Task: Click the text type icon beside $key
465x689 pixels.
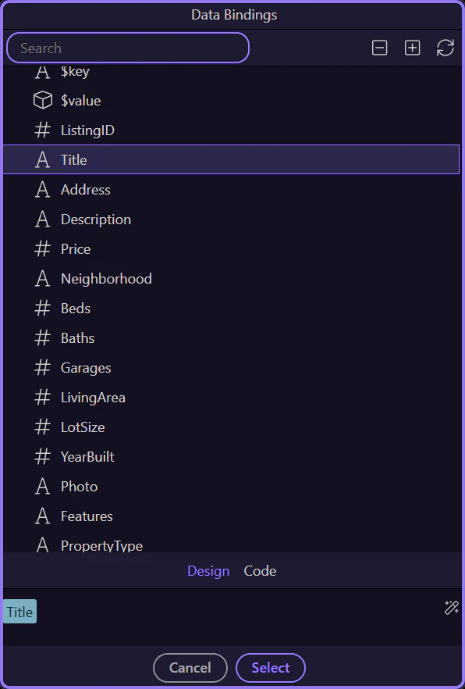Action: (41, 71)
